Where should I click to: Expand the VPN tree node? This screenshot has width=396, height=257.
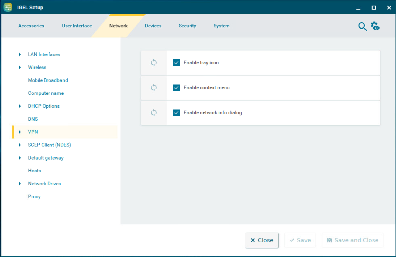coord(20,132)
